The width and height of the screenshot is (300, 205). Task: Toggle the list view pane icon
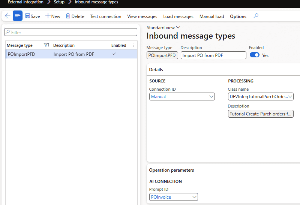[18, 16]
